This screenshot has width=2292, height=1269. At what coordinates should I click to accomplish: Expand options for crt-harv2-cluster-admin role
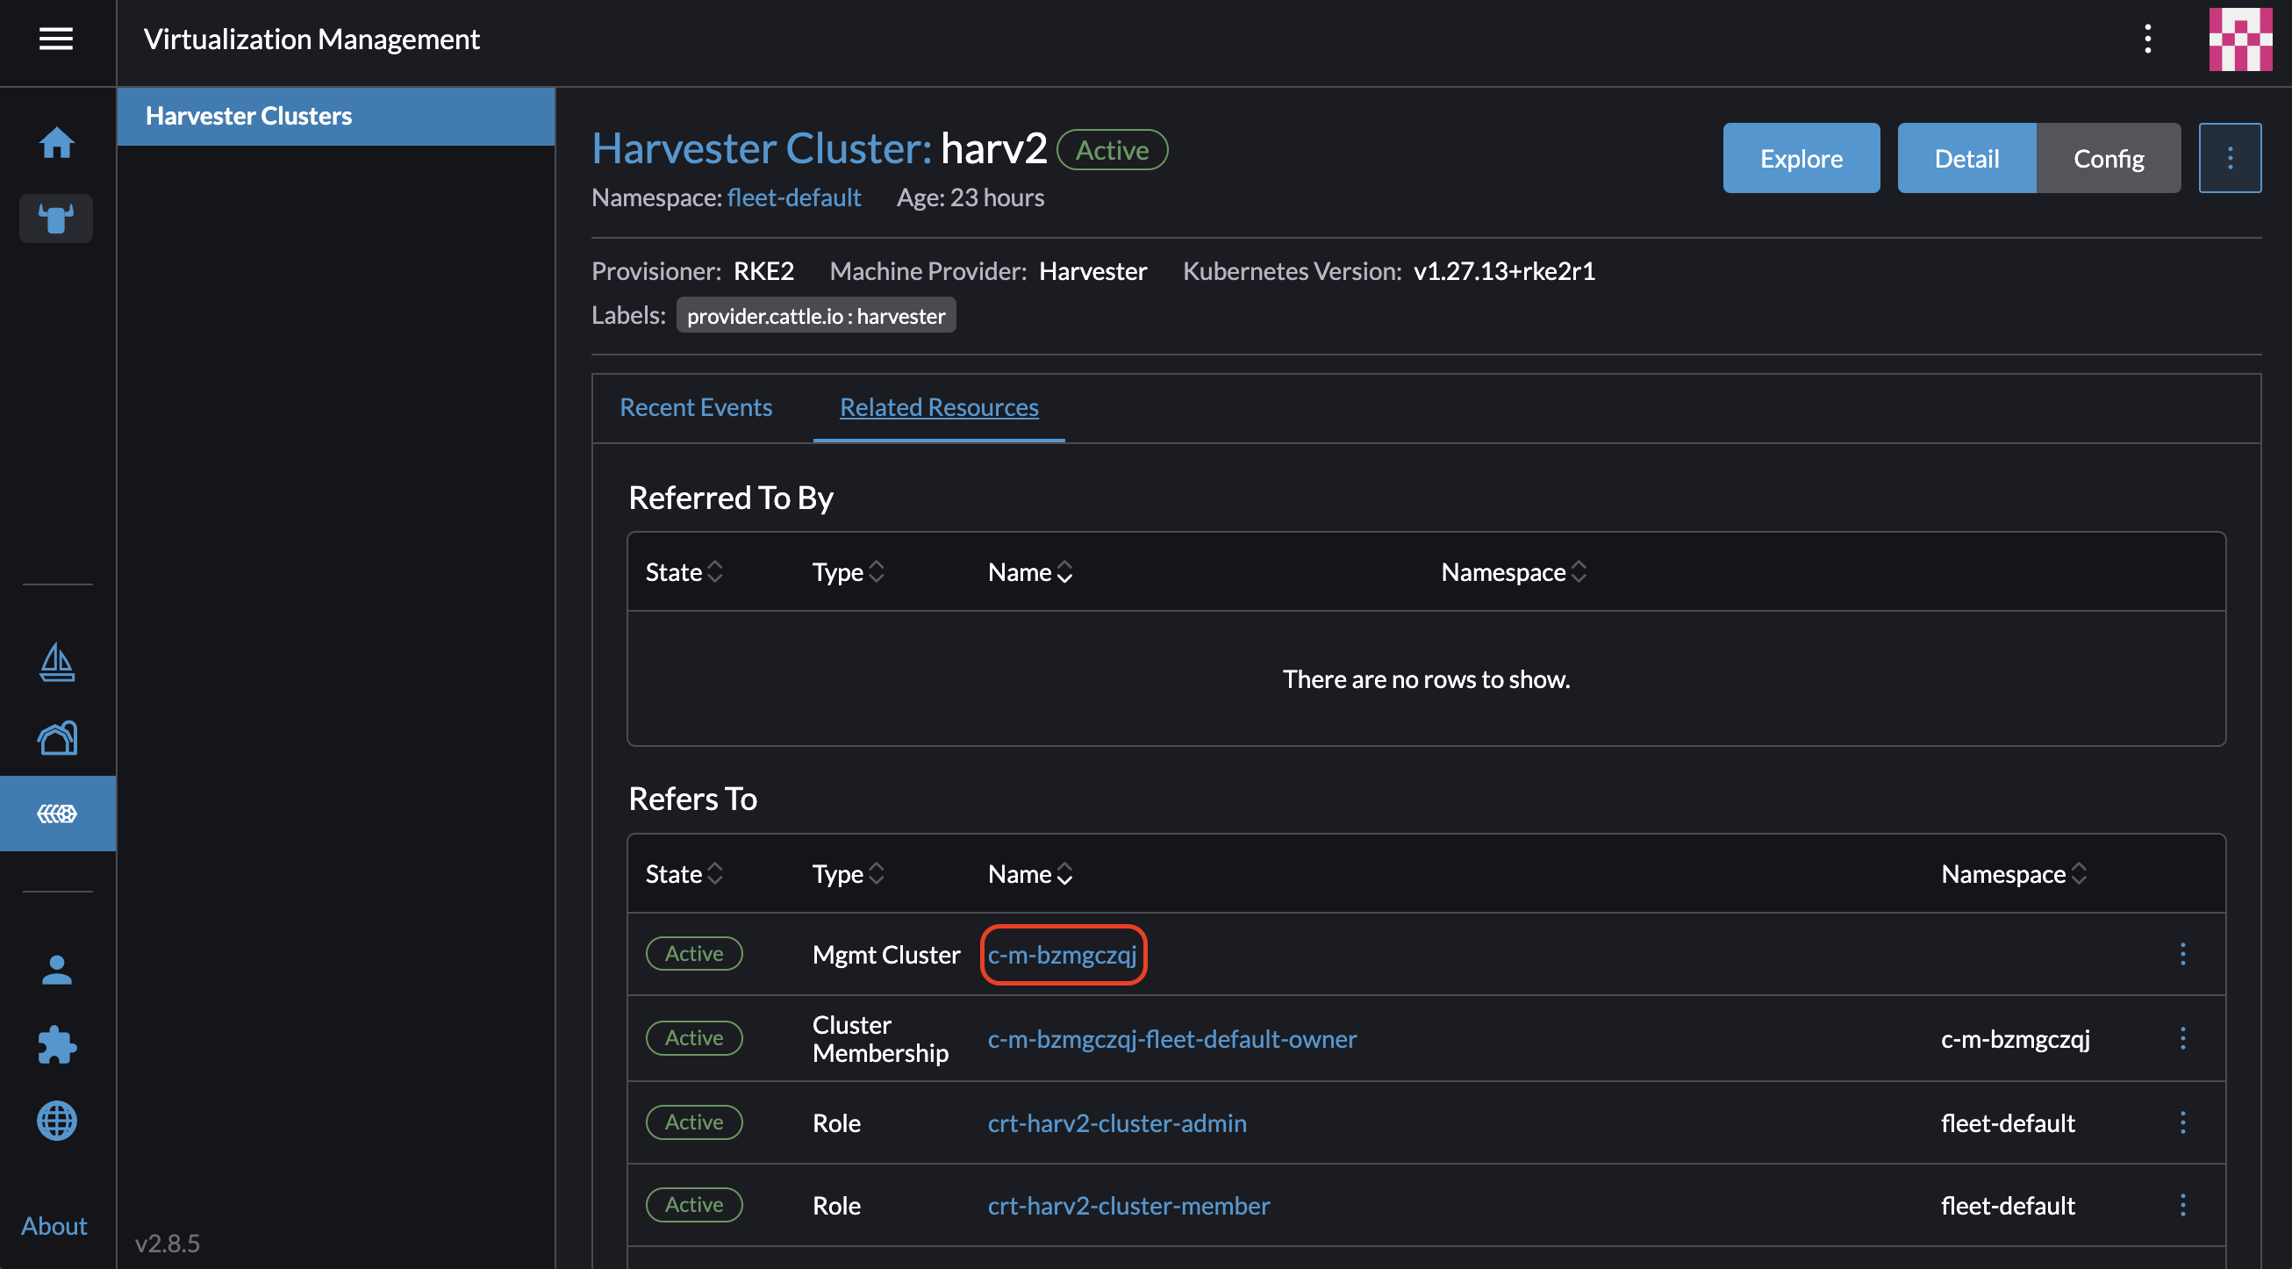point(2182,1122)
